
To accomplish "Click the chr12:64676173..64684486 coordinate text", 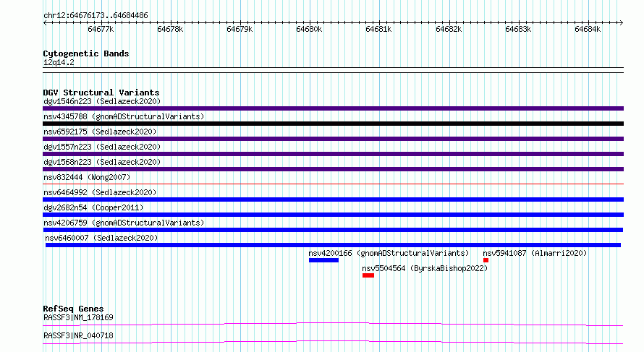I will pos(96,16).
